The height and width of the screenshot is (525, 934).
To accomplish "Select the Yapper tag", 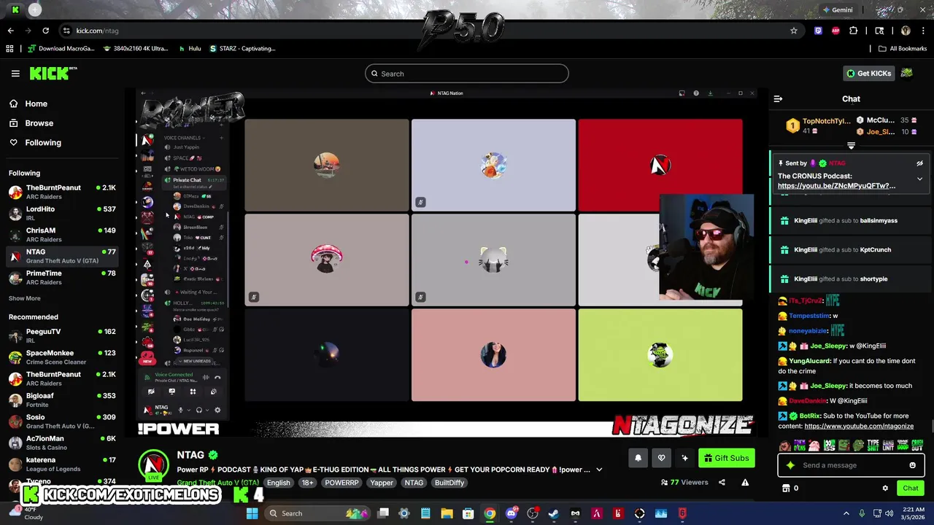I will tap(381, 483).
